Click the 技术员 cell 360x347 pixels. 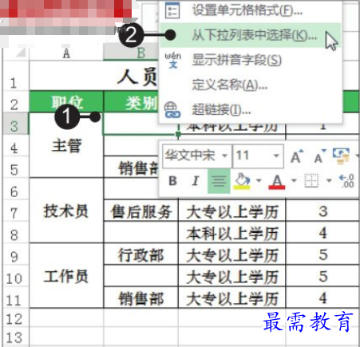coord(66,211)
